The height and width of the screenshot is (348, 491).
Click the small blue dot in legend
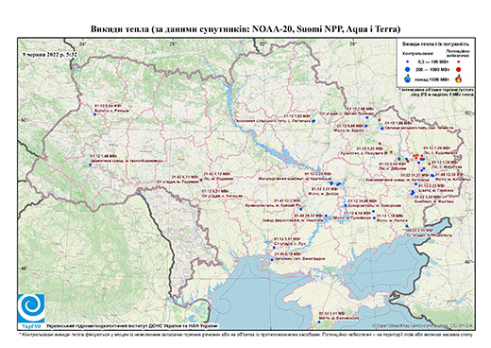pyautogui.click(x=408, y=62)
